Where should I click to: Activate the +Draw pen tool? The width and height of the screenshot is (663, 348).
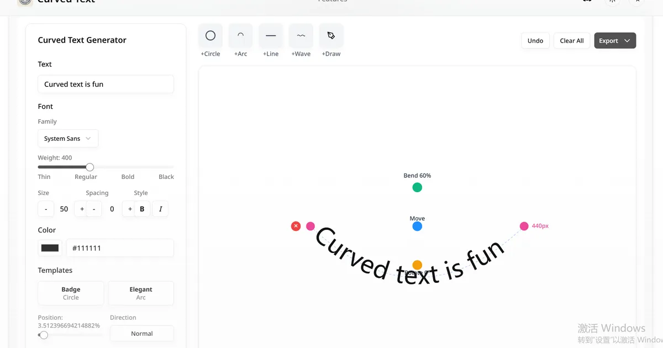click(330, 35)
